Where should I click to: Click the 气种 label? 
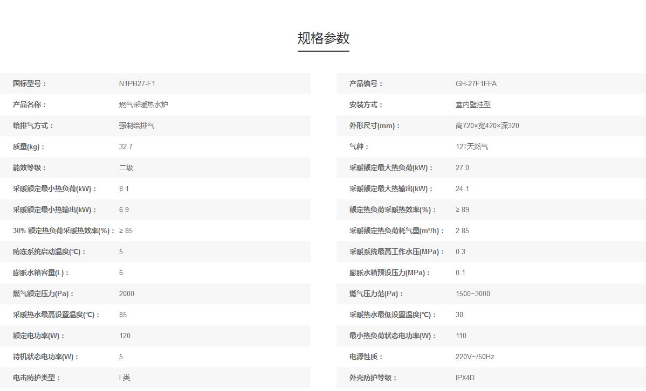click(359, 146)
